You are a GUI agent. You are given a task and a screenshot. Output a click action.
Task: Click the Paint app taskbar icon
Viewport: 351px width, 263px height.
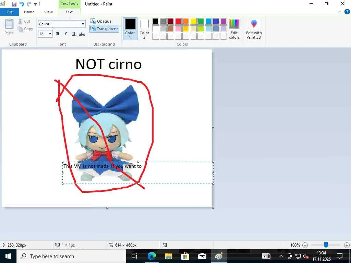coord(219,256)
